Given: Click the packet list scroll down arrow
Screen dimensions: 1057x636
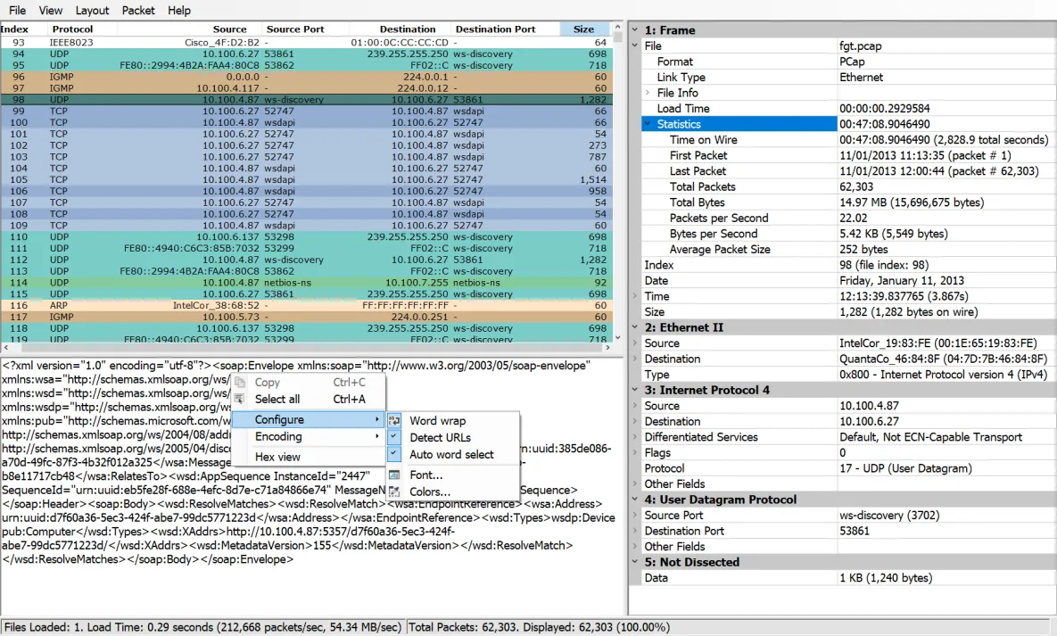Looking at the screenshot, I should [x=617, y=337].
